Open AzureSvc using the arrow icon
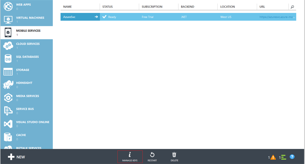305x164 pixels. [96, 17]
